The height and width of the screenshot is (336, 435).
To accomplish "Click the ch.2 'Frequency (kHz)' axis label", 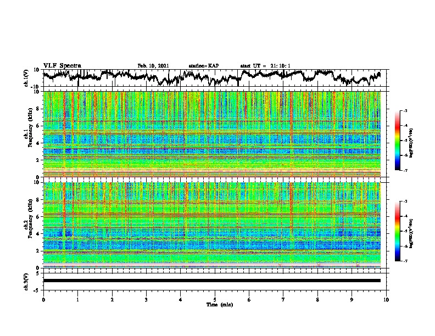I will 30,219.
